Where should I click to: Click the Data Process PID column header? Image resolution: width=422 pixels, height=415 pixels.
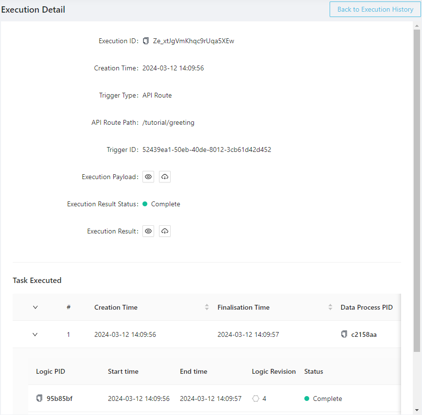[x=366, y=307]
